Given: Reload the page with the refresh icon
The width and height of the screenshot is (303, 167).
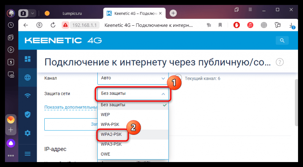Looking at the screenshot, I should point(53,25).
